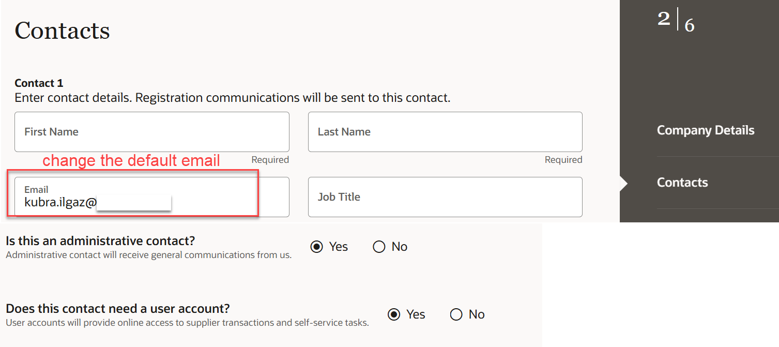
Task: Click the Last Name input field
Action: (445, 131)
